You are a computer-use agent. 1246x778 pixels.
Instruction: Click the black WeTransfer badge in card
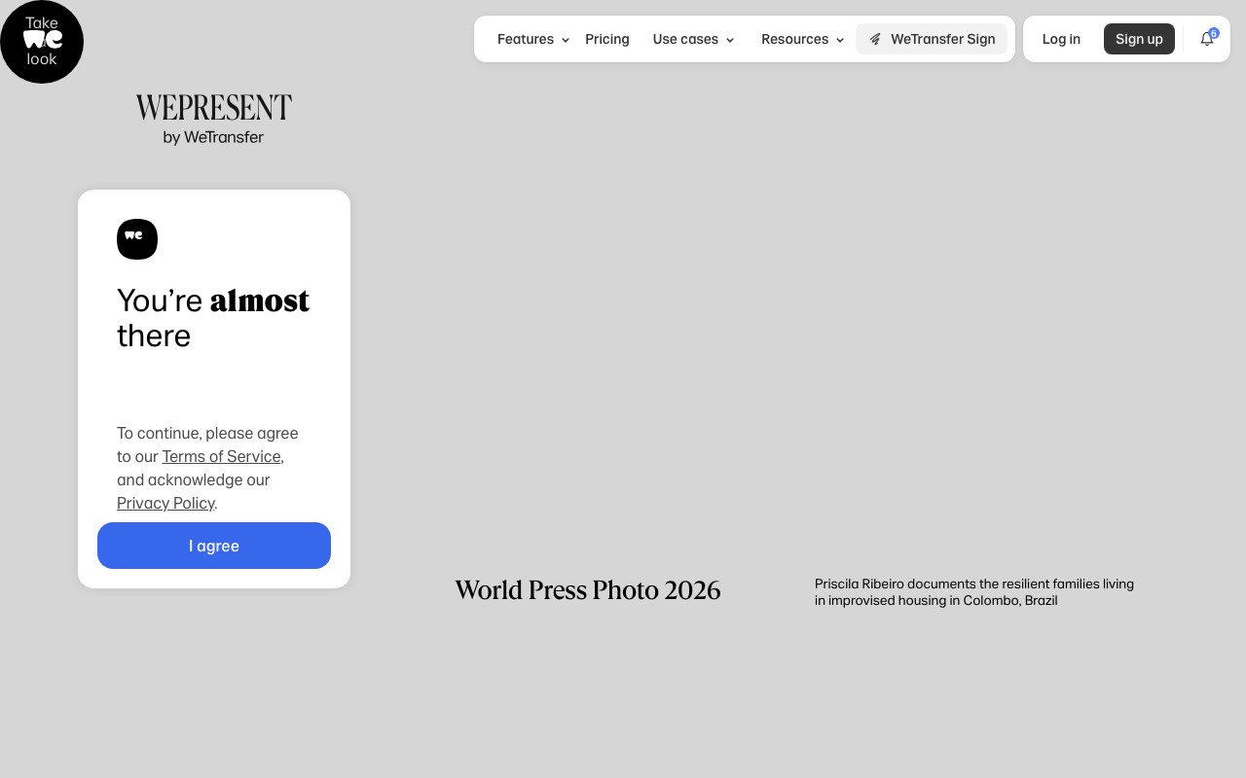pos(137,239)
